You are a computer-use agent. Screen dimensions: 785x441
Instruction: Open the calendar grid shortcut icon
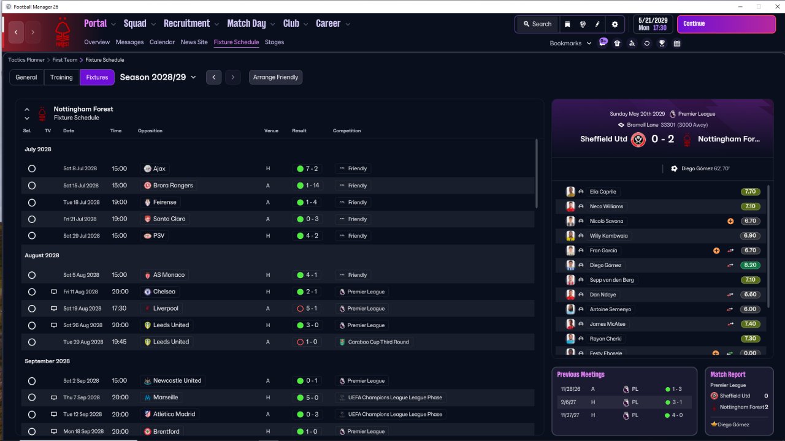pyautogui.click(x=677, y=43)
